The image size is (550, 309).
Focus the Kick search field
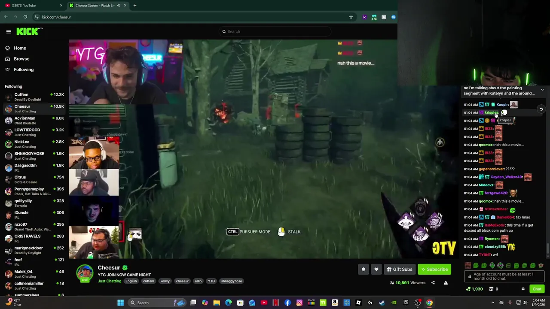[275, 31]
